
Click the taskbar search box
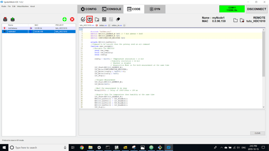(38, 147)
